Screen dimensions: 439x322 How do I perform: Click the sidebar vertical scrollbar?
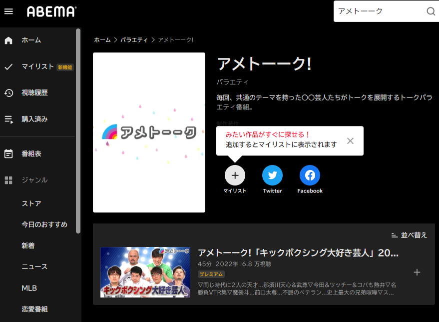pos(78,130)
